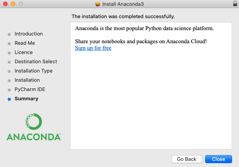Select the Introduction step
Image resolution: width=239 pixels, height=167 pixels.
click(x=28, y=34)
